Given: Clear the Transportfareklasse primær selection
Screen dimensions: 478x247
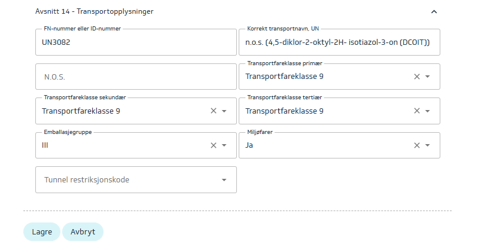Looking at the screenshot, I should click(x=417, y=77).
